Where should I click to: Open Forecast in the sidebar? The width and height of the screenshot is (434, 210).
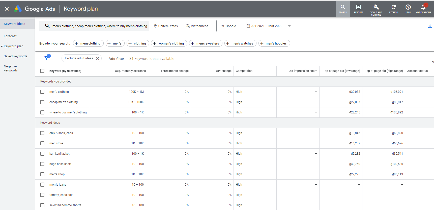[x=10, y=36]
